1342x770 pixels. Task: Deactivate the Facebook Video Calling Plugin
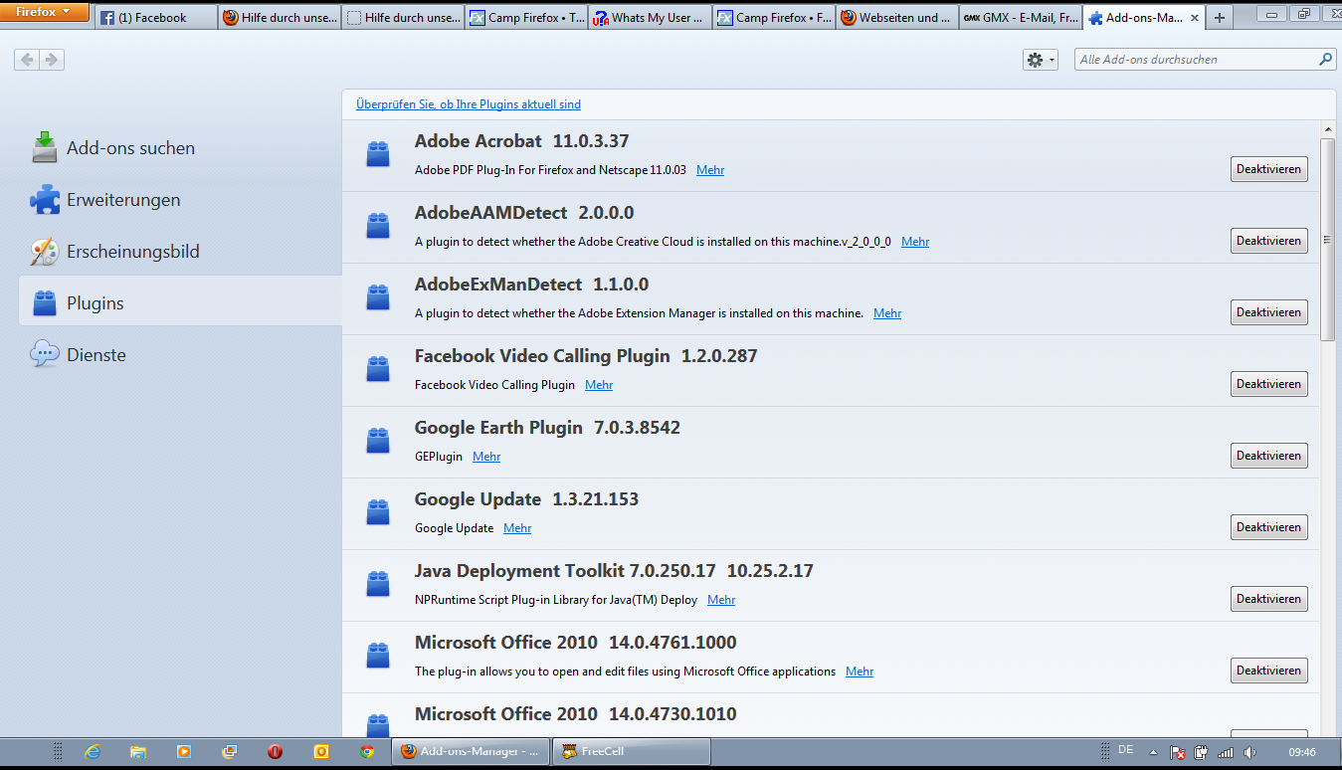(1268, 384)
